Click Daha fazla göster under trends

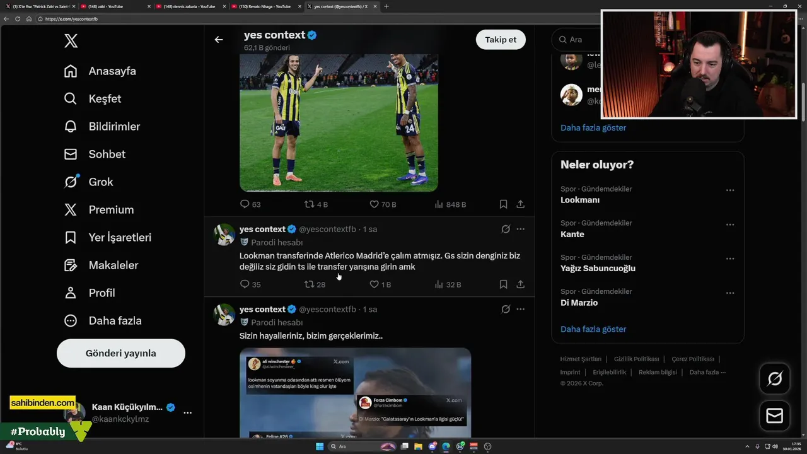point(593,329)
